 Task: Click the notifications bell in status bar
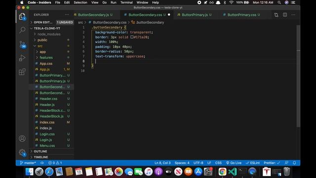pos(294,163)
